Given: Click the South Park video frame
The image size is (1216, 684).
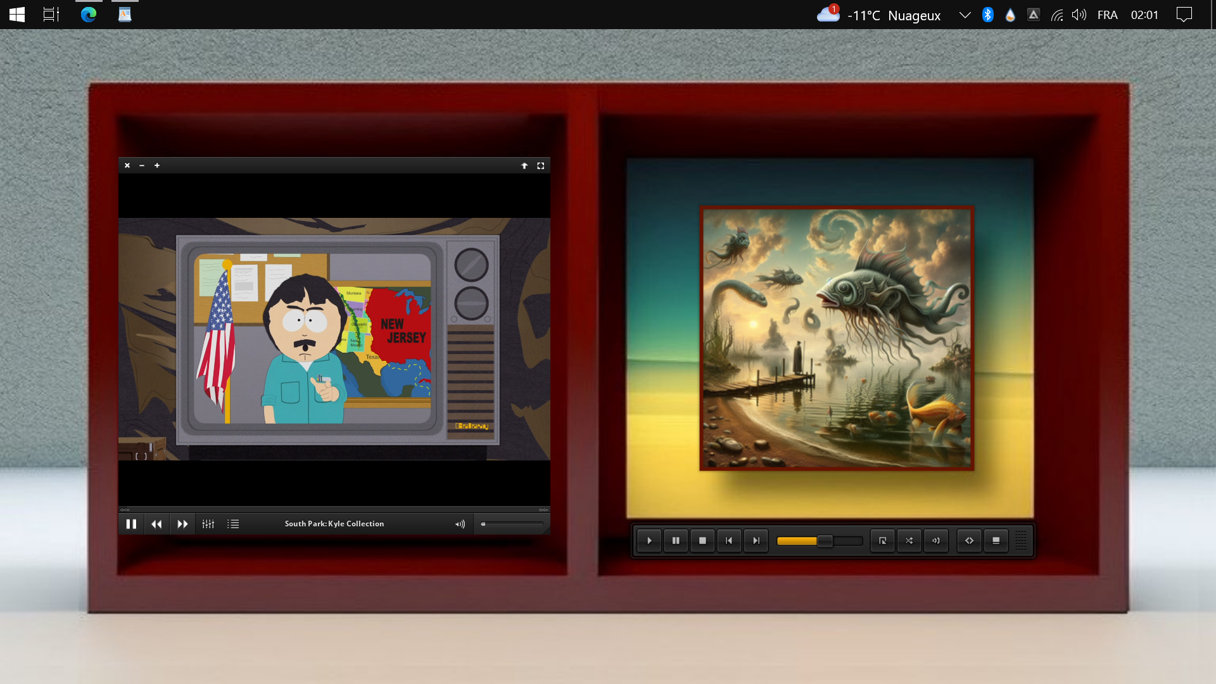Looking at the screenshot, I should point(334,339).
